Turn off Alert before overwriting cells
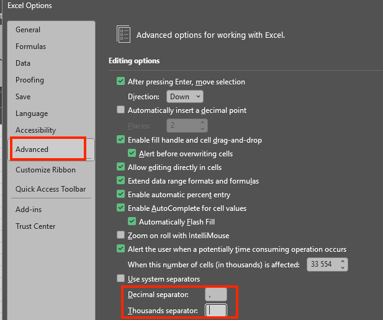This screenshot has height=320, width=383. click(132, 154)
